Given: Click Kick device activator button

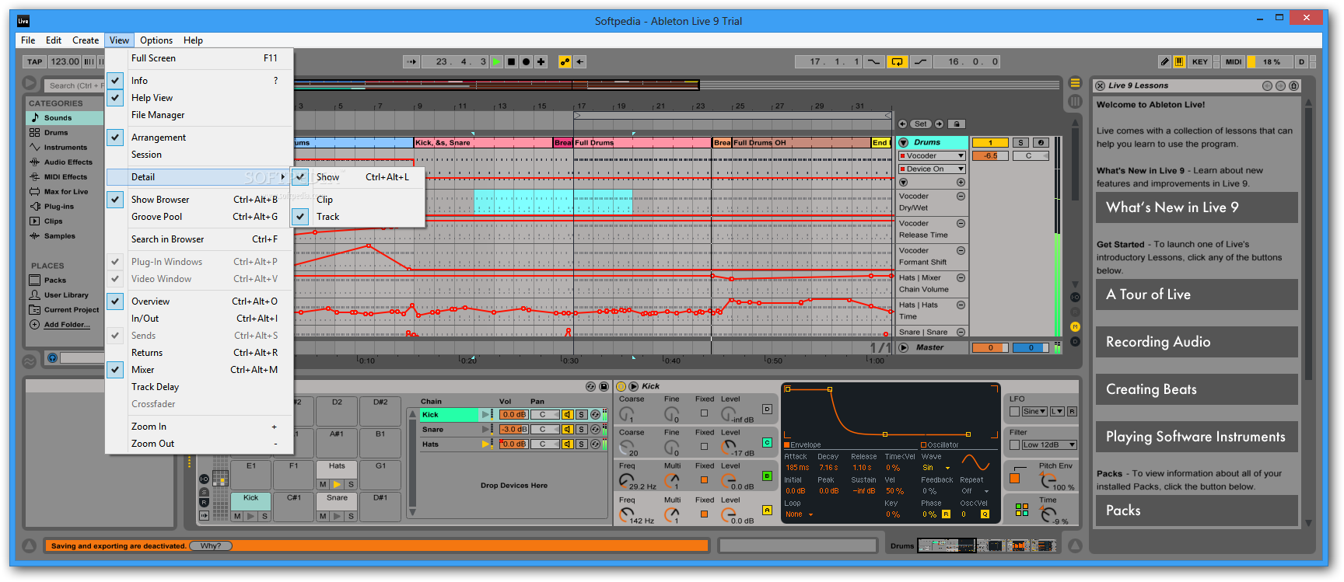Looking at the screenshot, I should (621, 386).
